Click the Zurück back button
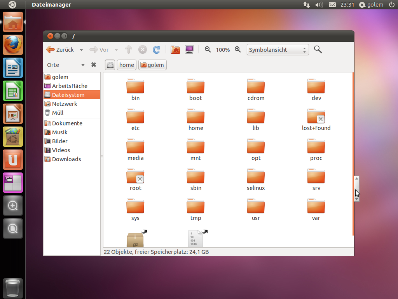Image resolution: width=398 pixels, height=299 pixels. (60, 50)
